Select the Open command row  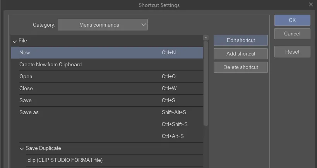(106, 76)
